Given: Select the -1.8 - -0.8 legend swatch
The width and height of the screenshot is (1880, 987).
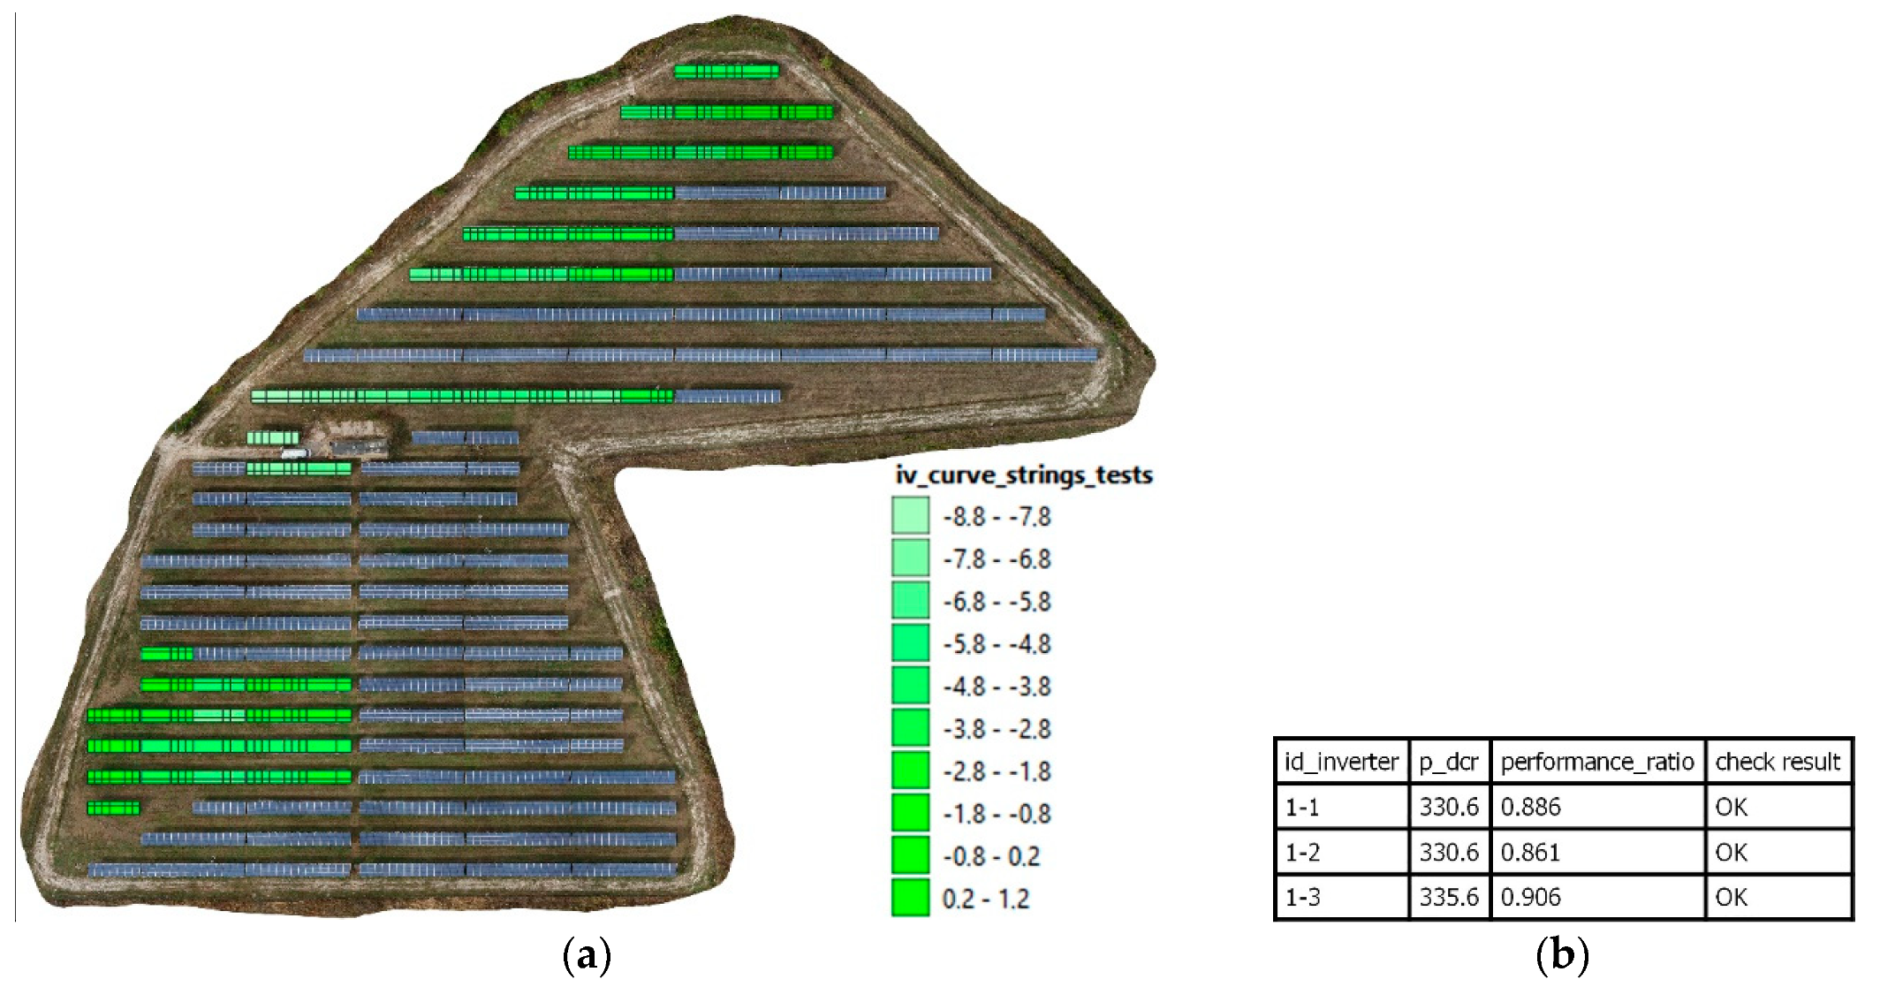Looking at the screenshot, I should [x=910, y=812].
